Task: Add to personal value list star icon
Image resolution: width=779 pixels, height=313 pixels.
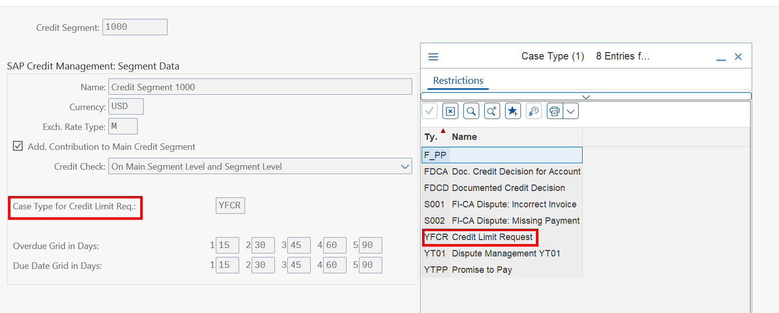Action: tap(513, 111)
